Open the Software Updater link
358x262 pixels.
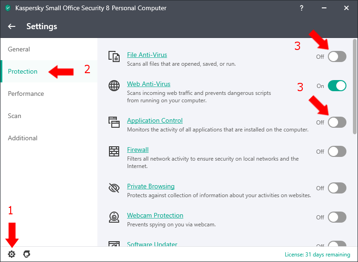[152, 244]
